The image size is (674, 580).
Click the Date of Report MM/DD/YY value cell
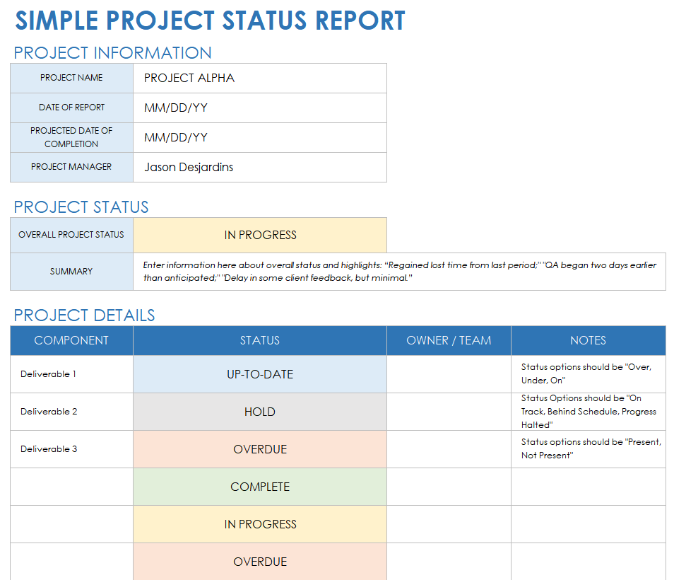(259, 108)
